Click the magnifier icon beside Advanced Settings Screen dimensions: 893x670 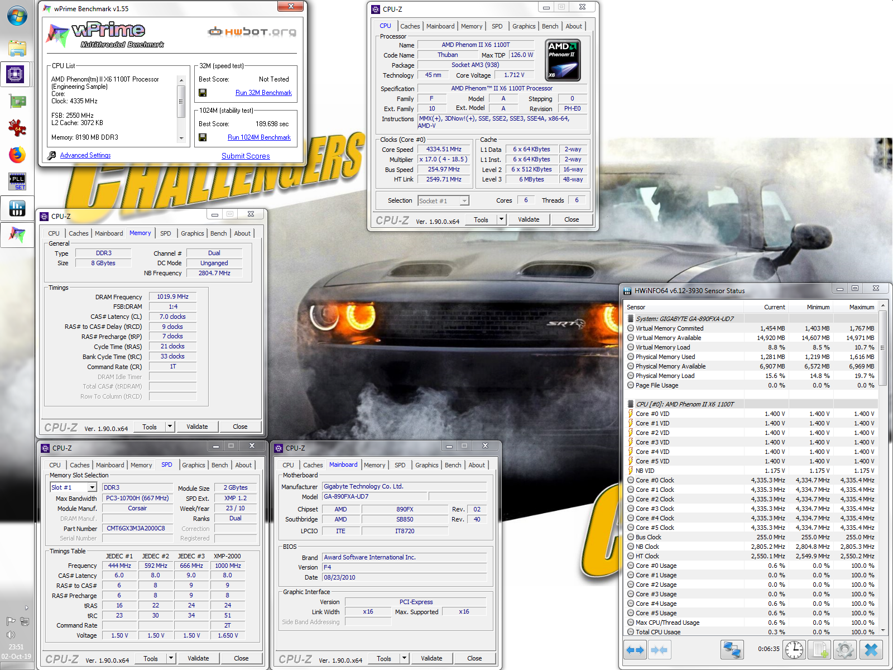click(52, 155)
